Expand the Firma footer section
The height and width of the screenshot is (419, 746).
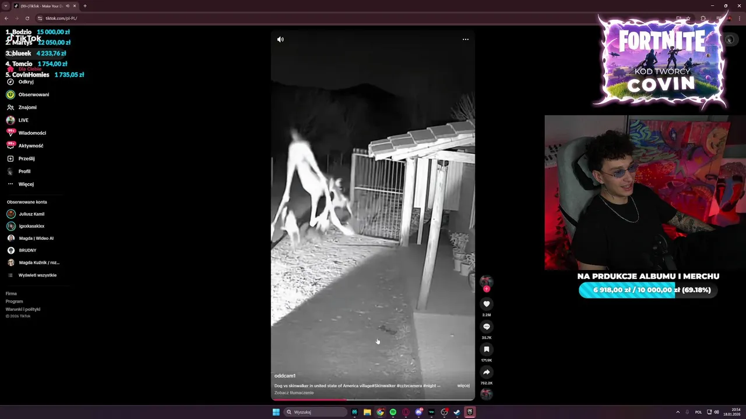(x=11, y=294)
